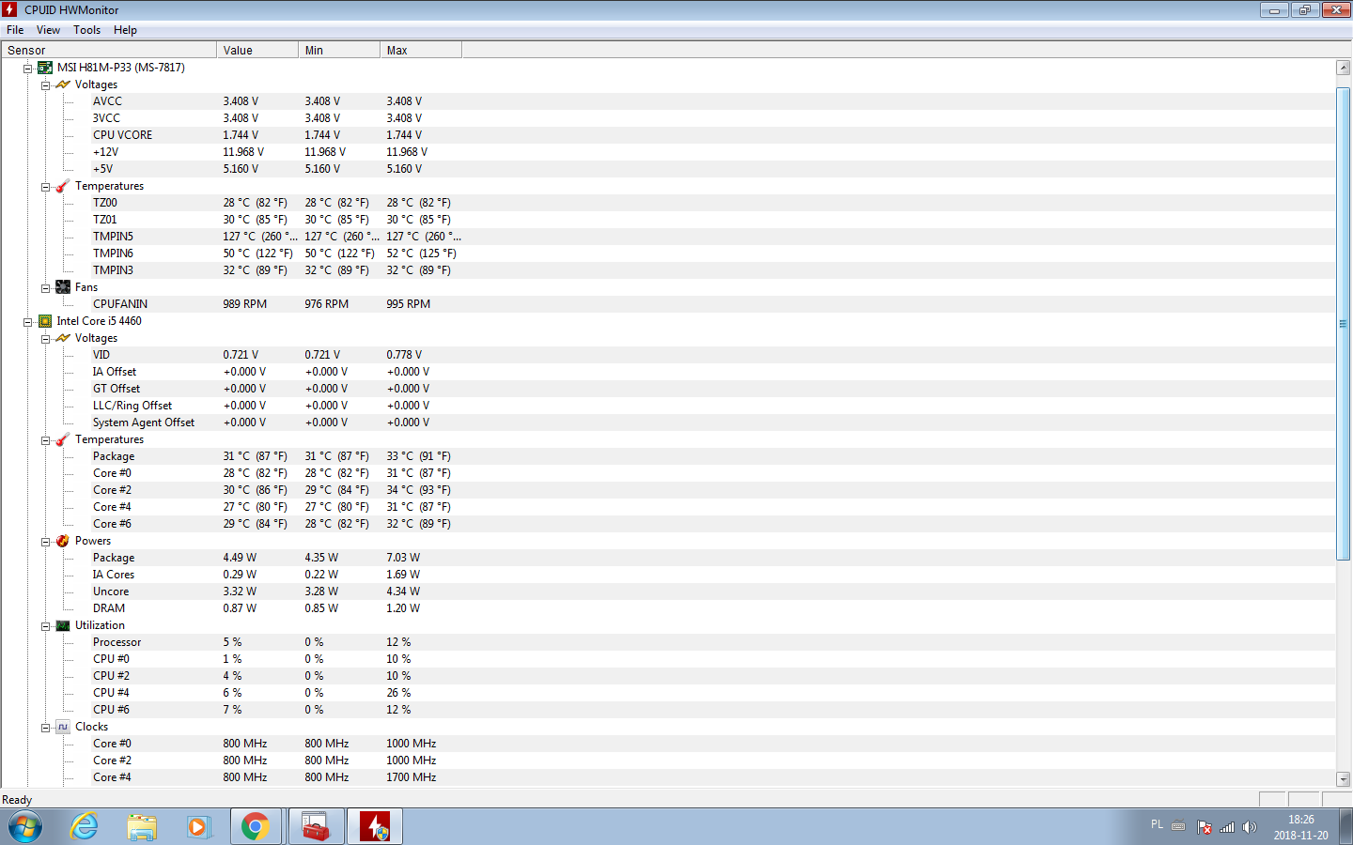
Task: Open the Help menu
Action: [125, 30]
